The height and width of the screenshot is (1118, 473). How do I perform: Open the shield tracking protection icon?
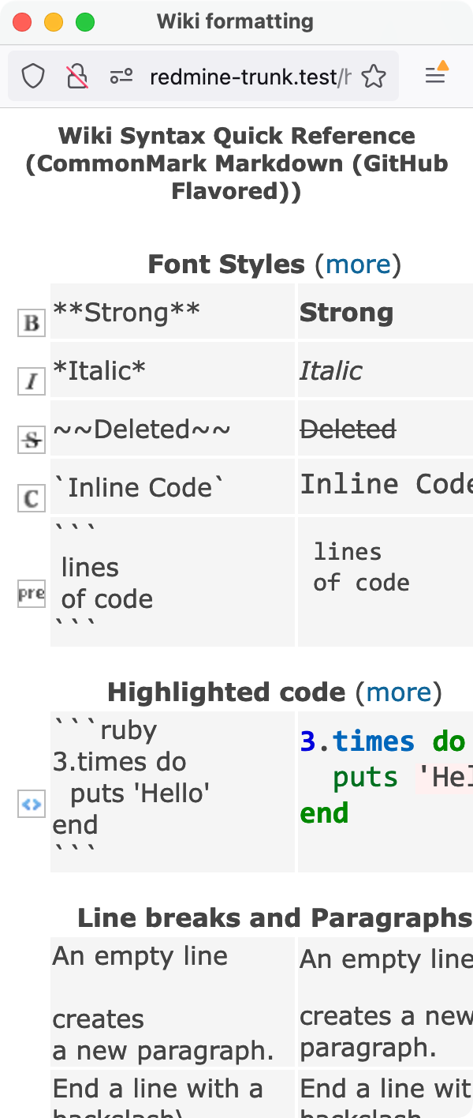click(33, 76)
